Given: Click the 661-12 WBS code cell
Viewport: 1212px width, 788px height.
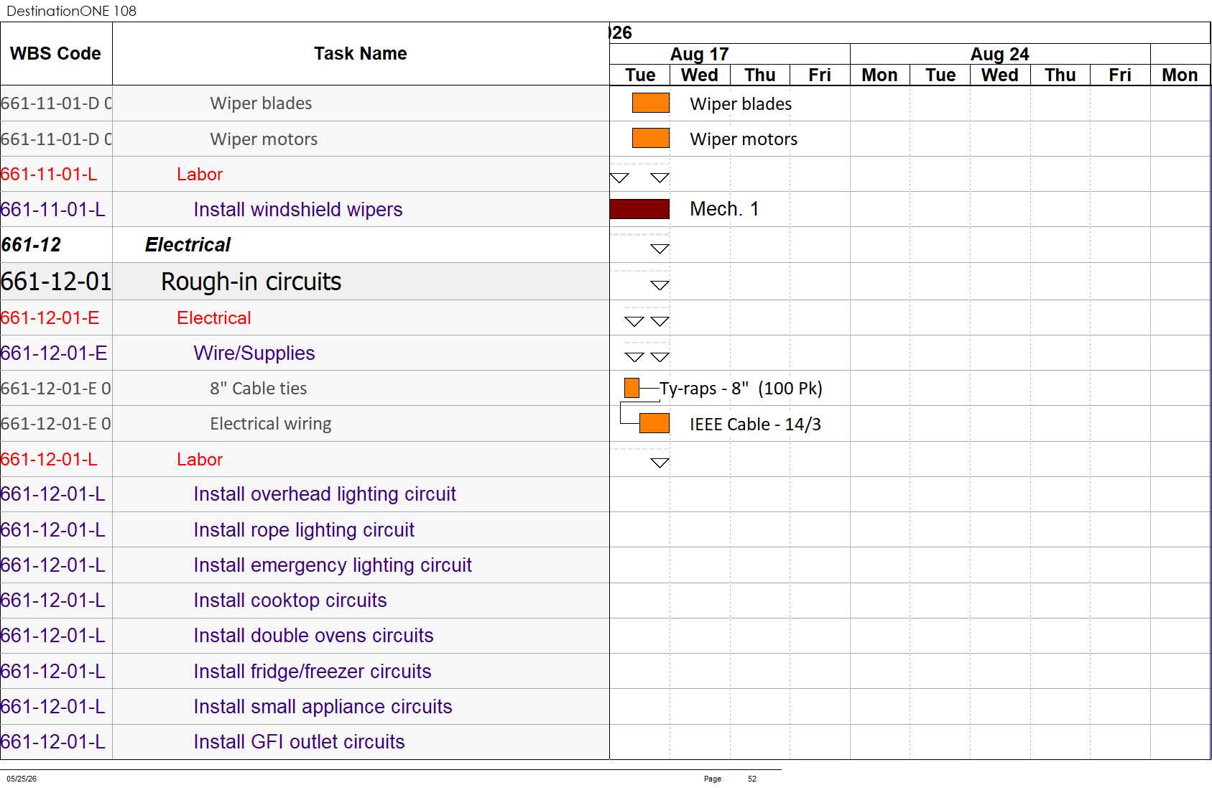Looking at the screenshot, I should 56,245.
